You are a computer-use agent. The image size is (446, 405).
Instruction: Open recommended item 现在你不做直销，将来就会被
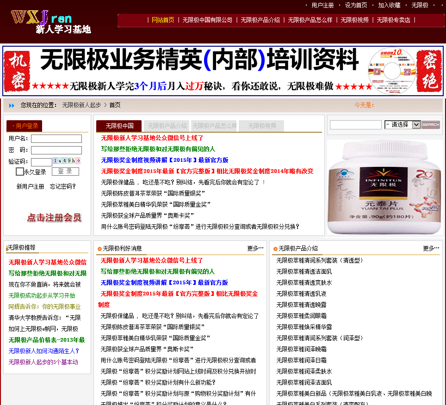click(x=45, y=284)
